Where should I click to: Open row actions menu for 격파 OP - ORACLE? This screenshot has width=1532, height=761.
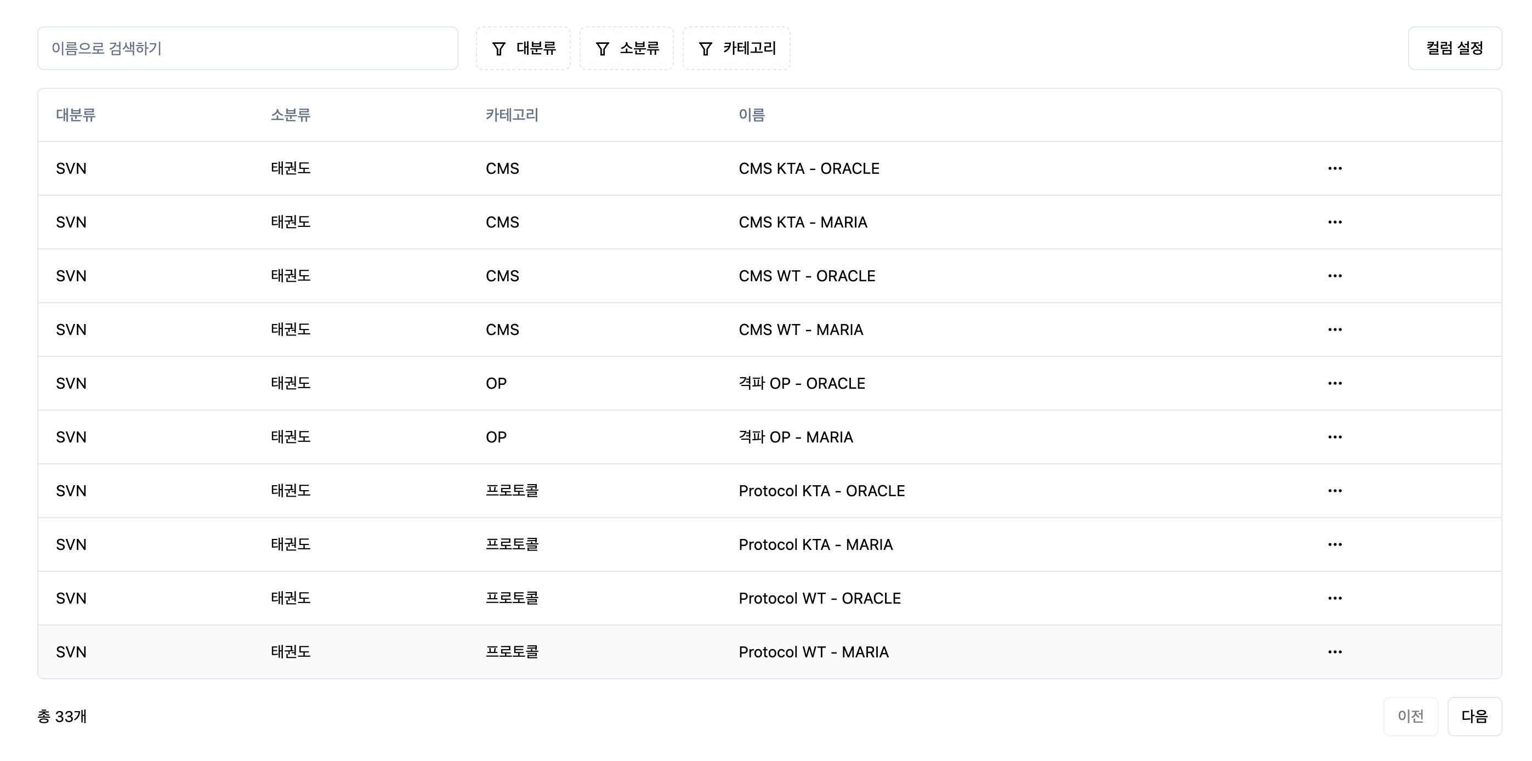tap(1335, 383)
